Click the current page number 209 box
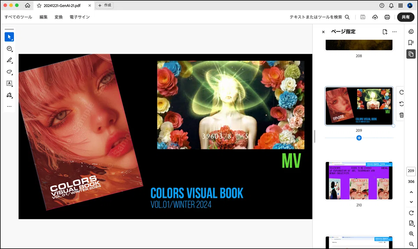This screenshot has width=418, height=249. click(411, 171)
